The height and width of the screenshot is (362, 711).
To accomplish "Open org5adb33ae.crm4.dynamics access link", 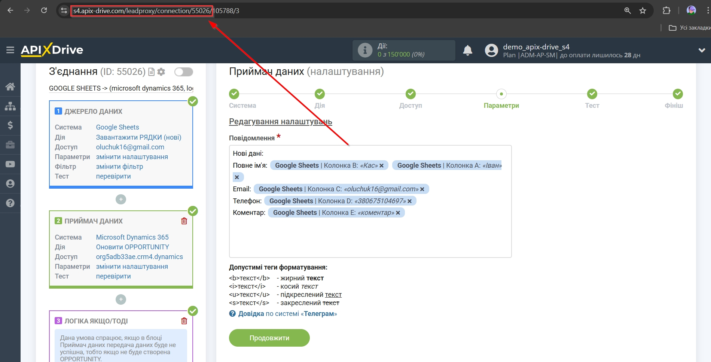I will pos(139,257).
